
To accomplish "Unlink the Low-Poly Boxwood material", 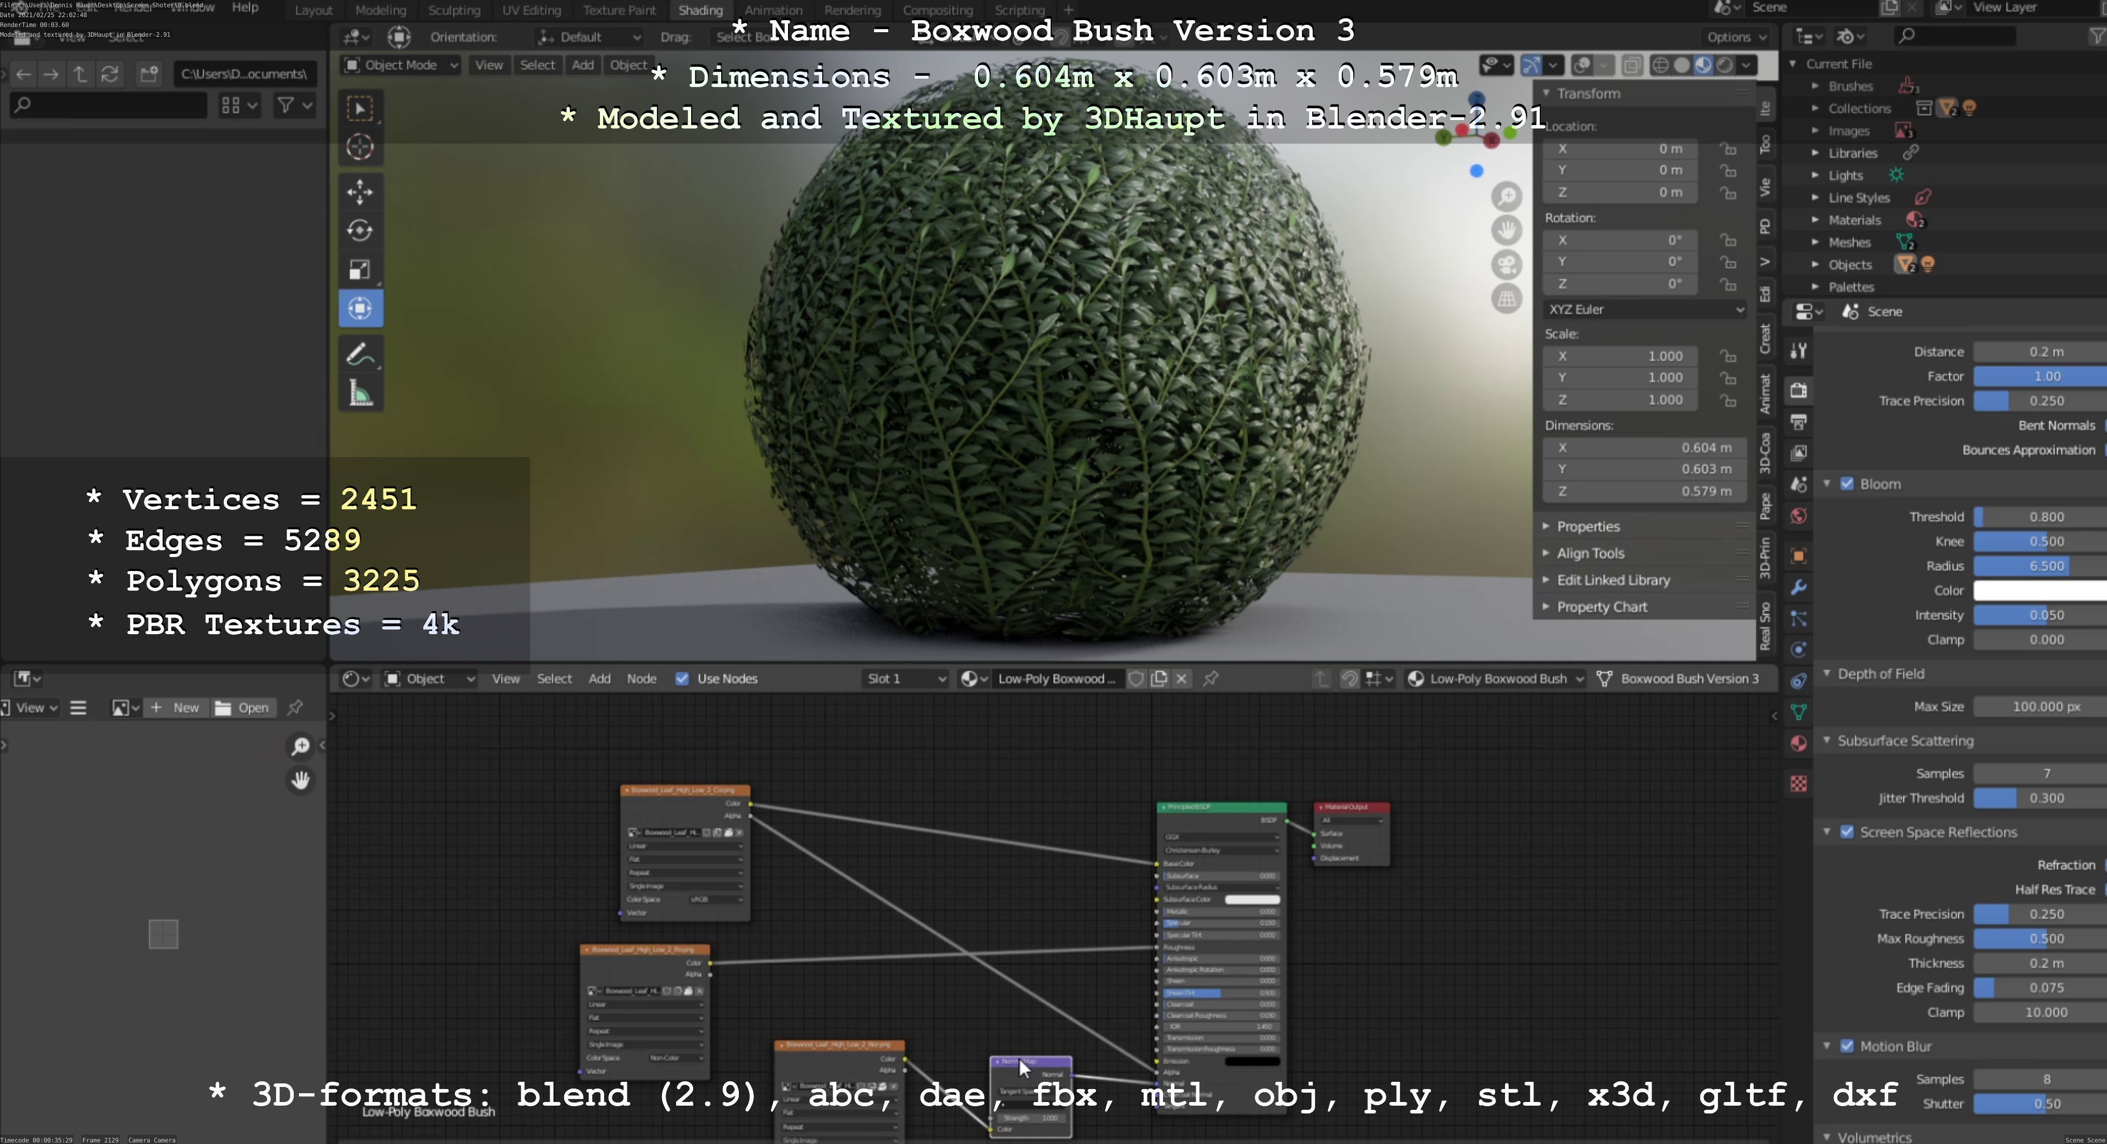I will [x=1181, y=679].
